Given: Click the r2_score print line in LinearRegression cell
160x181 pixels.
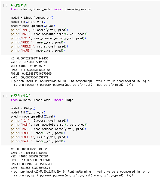Looking at the screenshot, I should point(39,30).
